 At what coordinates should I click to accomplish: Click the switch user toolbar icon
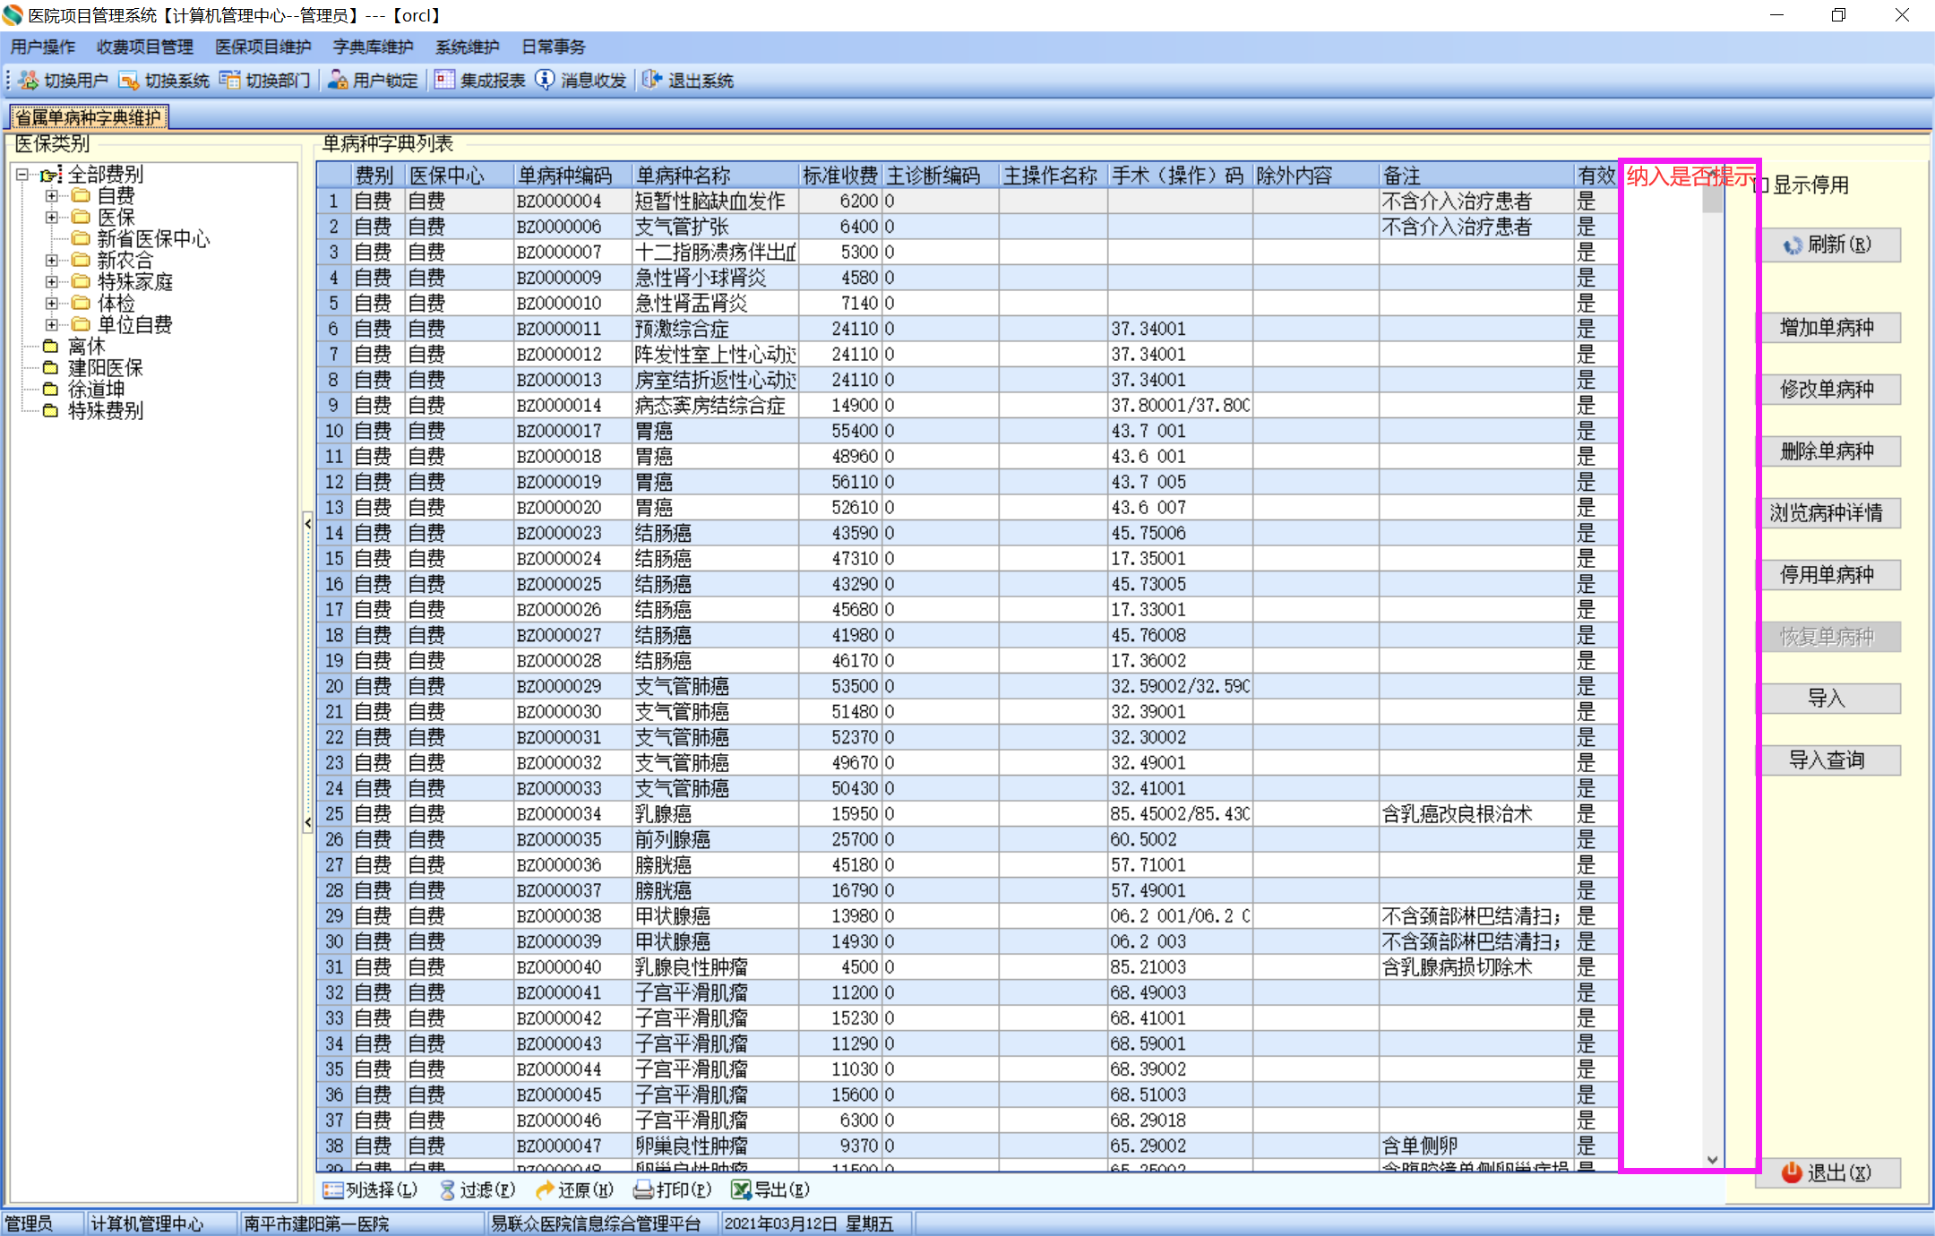coord(29,81)
